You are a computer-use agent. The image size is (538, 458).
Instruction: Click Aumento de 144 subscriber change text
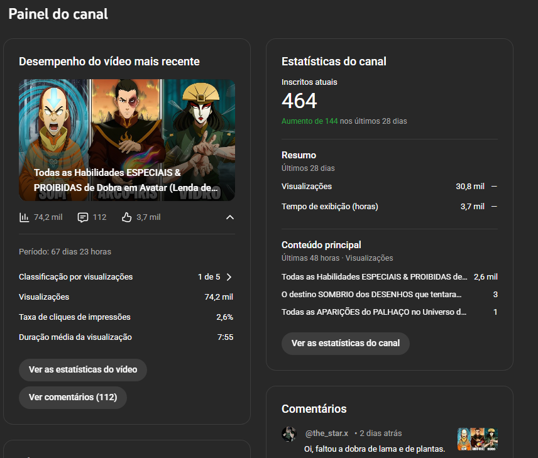coord(309,121)
